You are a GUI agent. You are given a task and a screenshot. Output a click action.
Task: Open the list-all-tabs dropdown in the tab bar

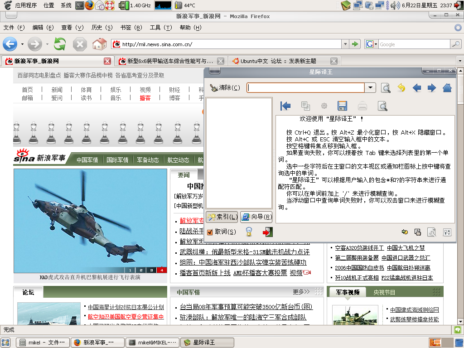click(x=460, y=61)
